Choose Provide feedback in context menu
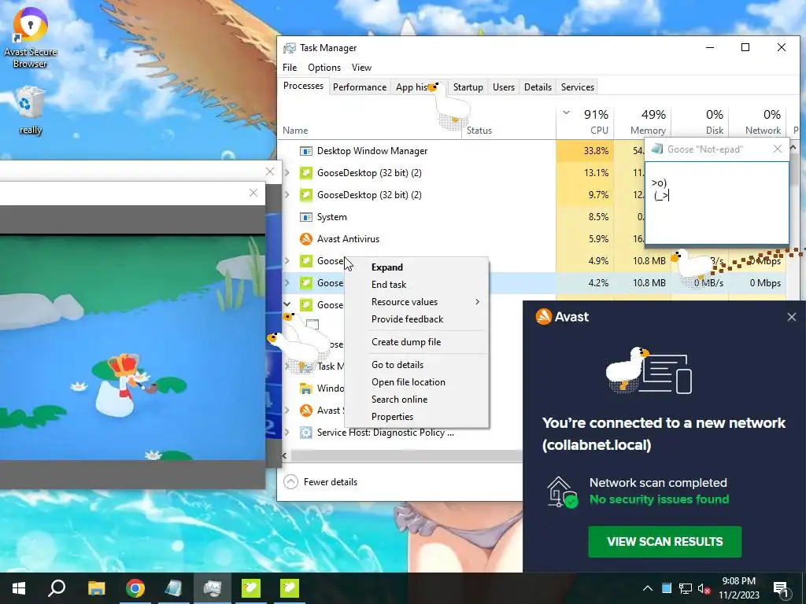 point(416,319)
